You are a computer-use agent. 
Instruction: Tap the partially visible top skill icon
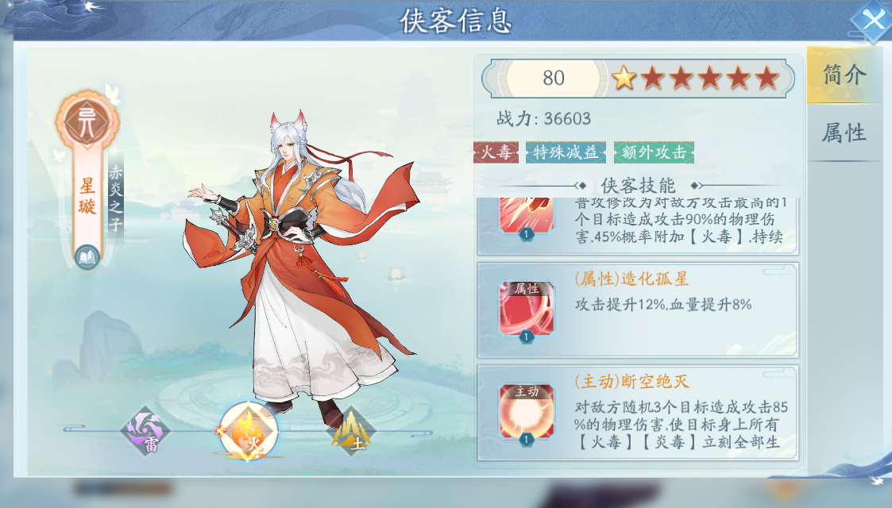click(x=526, y=216)
